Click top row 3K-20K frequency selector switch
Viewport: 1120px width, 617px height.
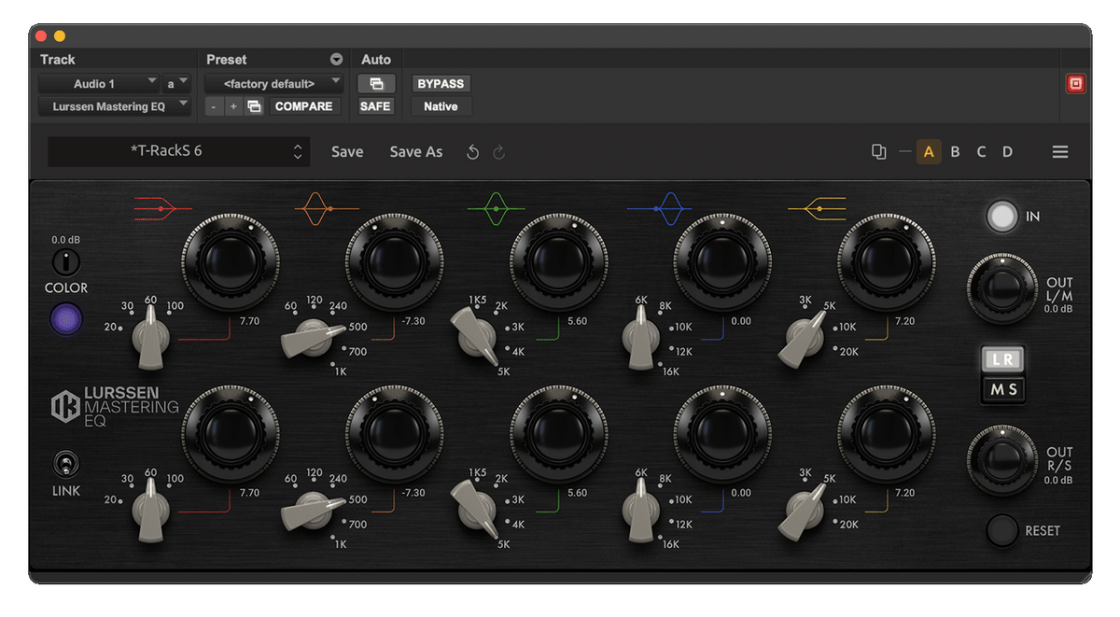(x=805, y=340)
